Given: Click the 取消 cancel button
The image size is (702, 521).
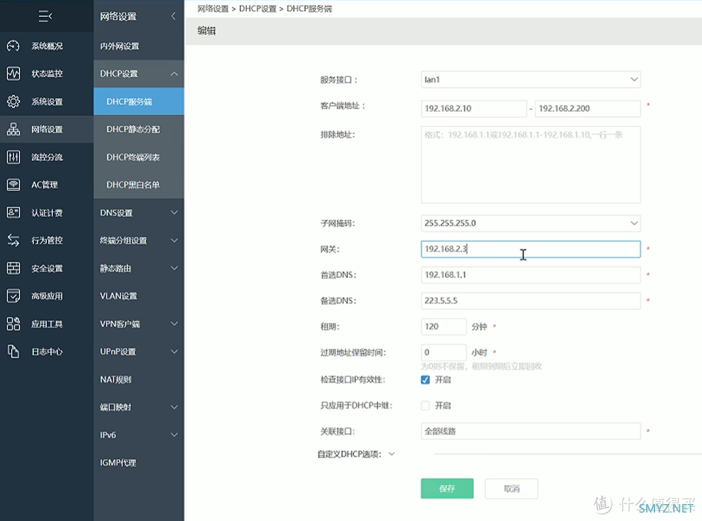Looking at the screenshot, I should [511, 488].
